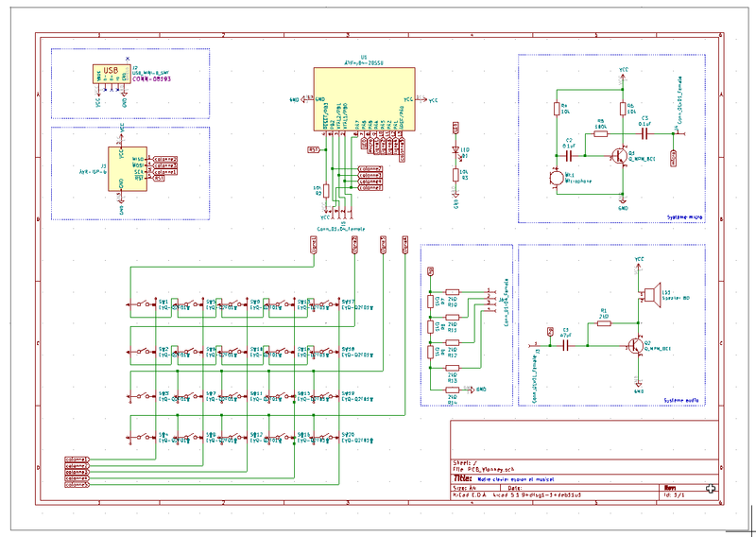
Task: Select the 47uF capacitor C1
Action: point(567,345)
